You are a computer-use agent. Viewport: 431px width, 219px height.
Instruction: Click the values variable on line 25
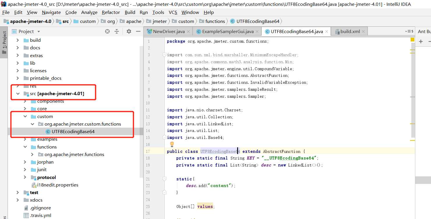point(205,207)
